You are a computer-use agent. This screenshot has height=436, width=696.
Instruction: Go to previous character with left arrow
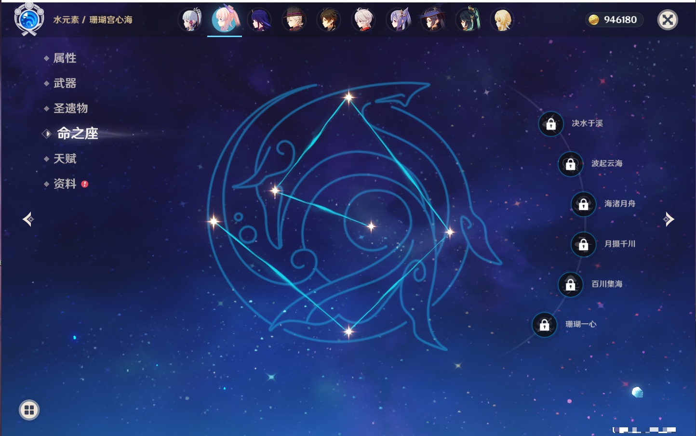coord(28,219)
